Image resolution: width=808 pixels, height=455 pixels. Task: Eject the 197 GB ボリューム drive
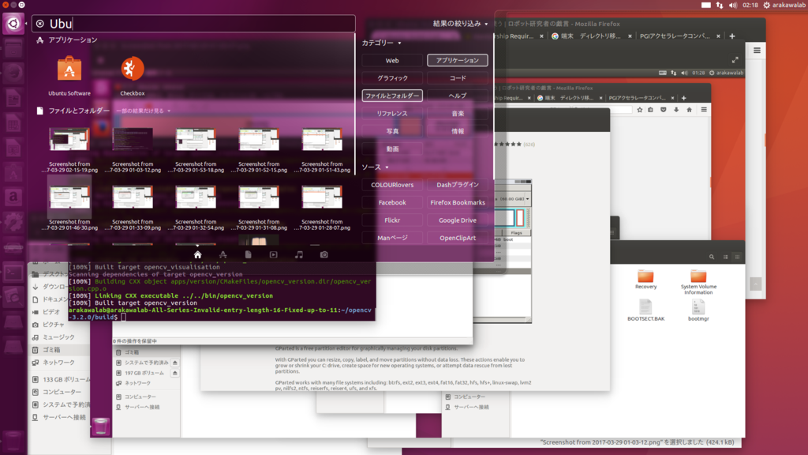tap(175, 373)
